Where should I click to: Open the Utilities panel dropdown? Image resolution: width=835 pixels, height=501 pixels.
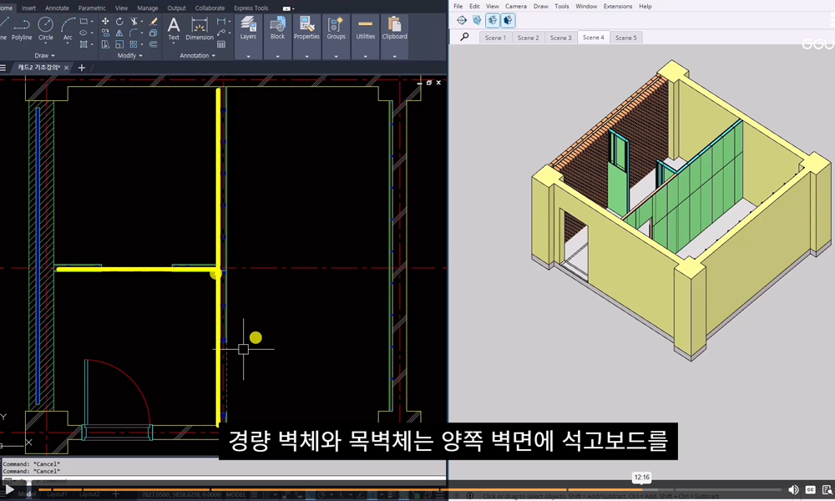[x=366, y=57]
